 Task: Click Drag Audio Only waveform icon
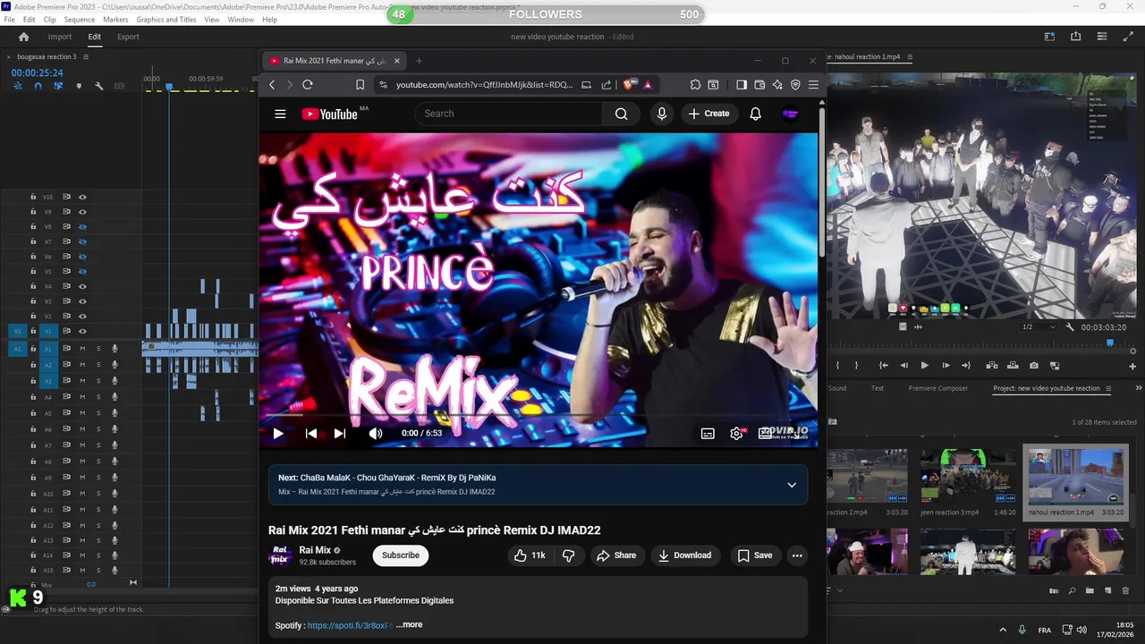(x=919, y=326)
